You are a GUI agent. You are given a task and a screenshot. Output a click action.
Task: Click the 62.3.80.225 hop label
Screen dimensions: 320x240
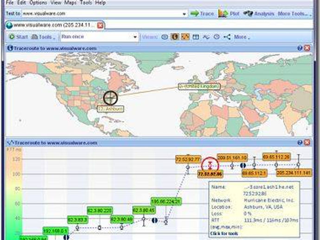point(100,211)
